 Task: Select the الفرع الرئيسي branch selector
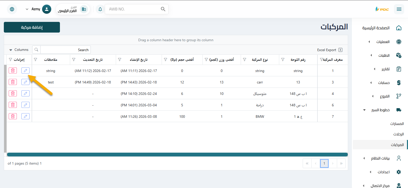pos(73,9)
